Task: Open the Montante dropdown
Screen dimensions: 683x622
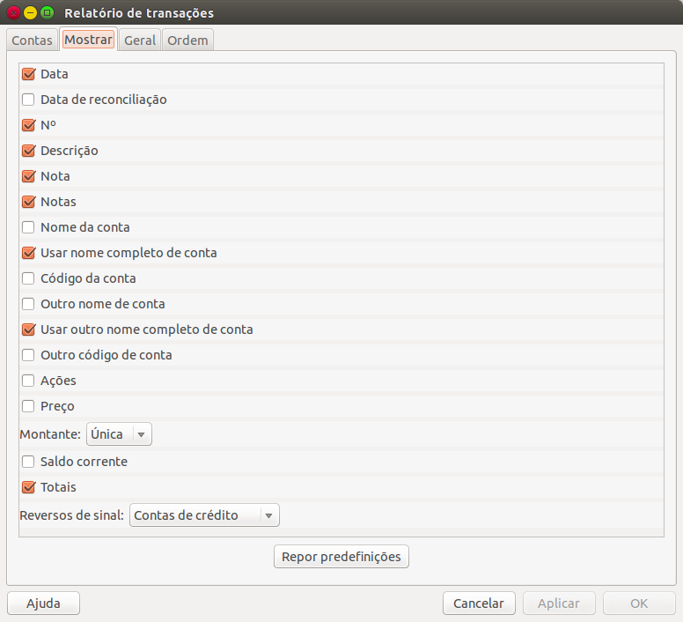Action: pyautogui.click(x=119, y=434)
